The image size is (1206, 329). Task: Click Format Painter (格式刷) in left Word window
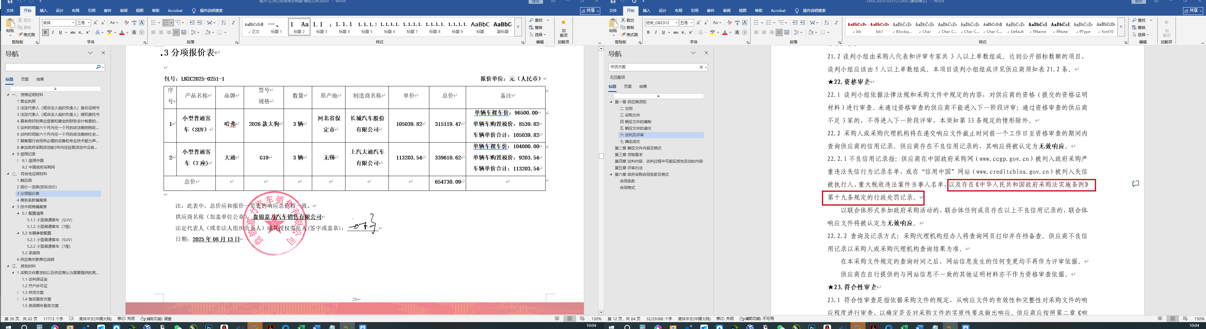pyautogui.click(x=27, y=35)
